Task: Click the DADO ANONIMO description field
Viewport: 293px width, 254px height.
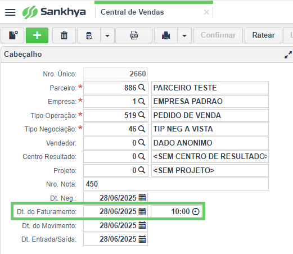Action: pos(210,143)
